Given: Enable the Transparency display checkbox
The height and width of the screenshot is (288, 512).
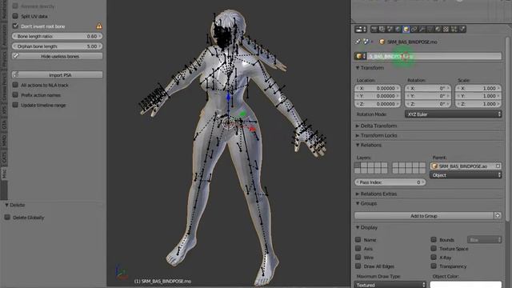Looking at the screenshot, I should [434, 266].
